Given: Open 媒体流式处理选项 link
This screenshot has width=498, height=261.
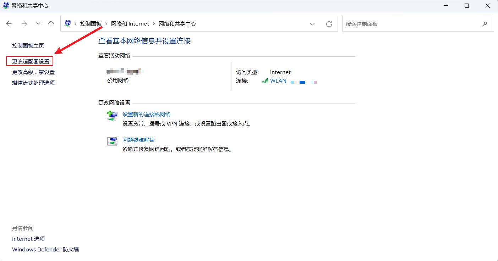Looking at the screenshot, I should tap(33, 83).
